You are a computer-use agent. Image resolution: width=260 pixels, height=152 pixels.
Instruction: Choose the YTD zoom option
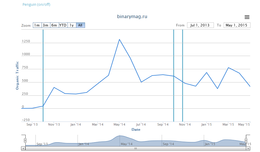point(63,25)
